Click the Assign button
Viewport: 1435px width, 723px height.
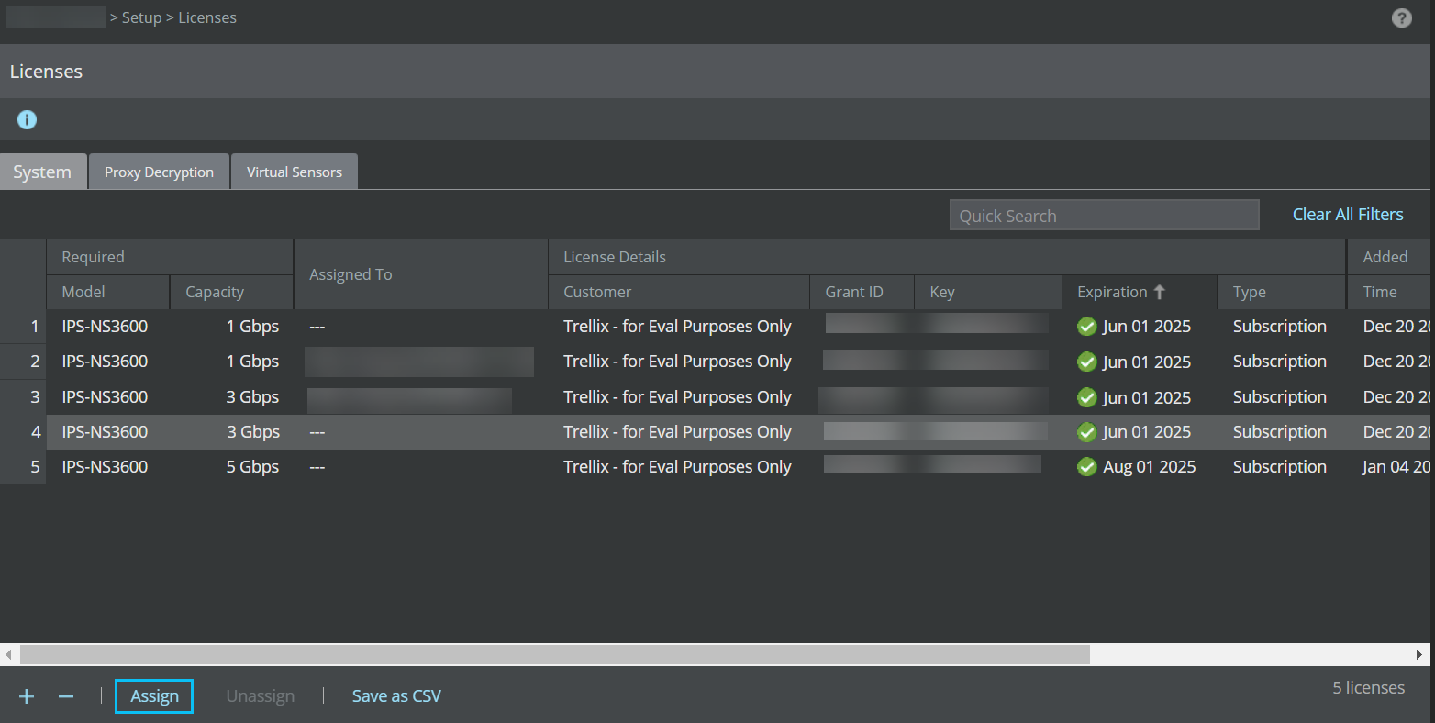point(154,696)
